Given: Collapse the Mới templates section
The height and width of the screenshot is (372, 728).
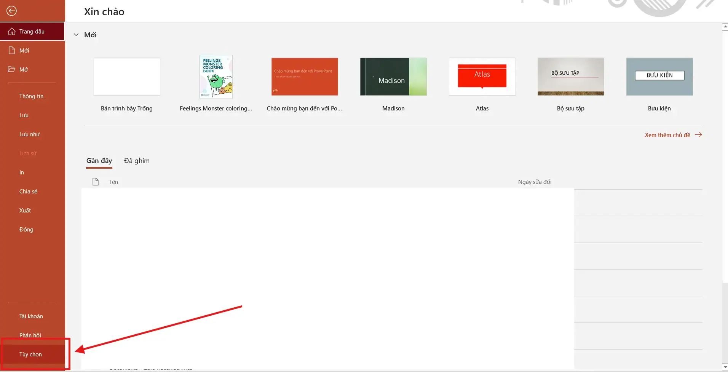Looking at the screenshot, I should pyautogui.click(x=76, y=34).
